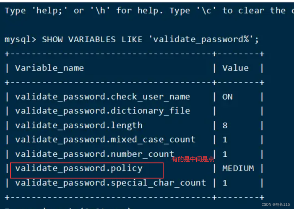The width and height of the screenshot is (294, 209).
Task: Click the number_count value 1
Action: coord(225,154)
